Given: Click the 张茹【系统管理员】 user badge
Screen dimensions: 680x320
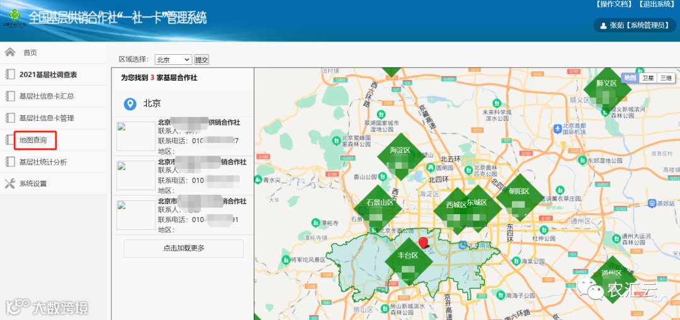Looking at the screenshot, I should click(x=636, y=26).
